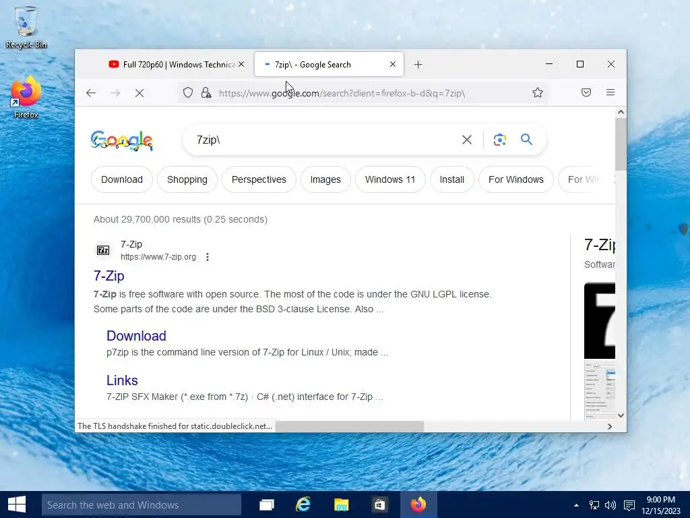
Task: Close the YouTube Windows Technical tab
Action: pyautogui.click(x=241, y=64)
